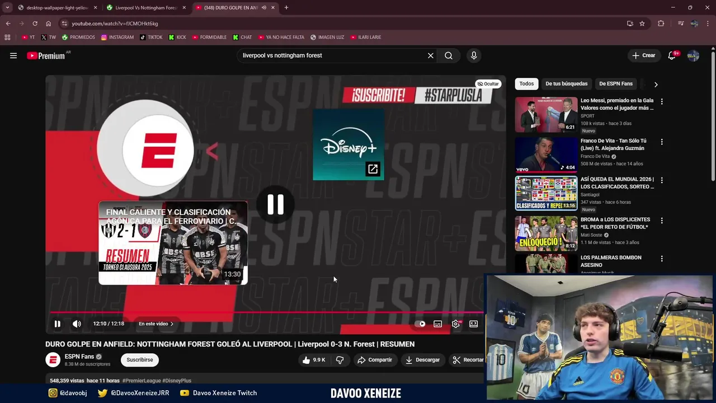Toggle subtitles in the player

[438, 324]
